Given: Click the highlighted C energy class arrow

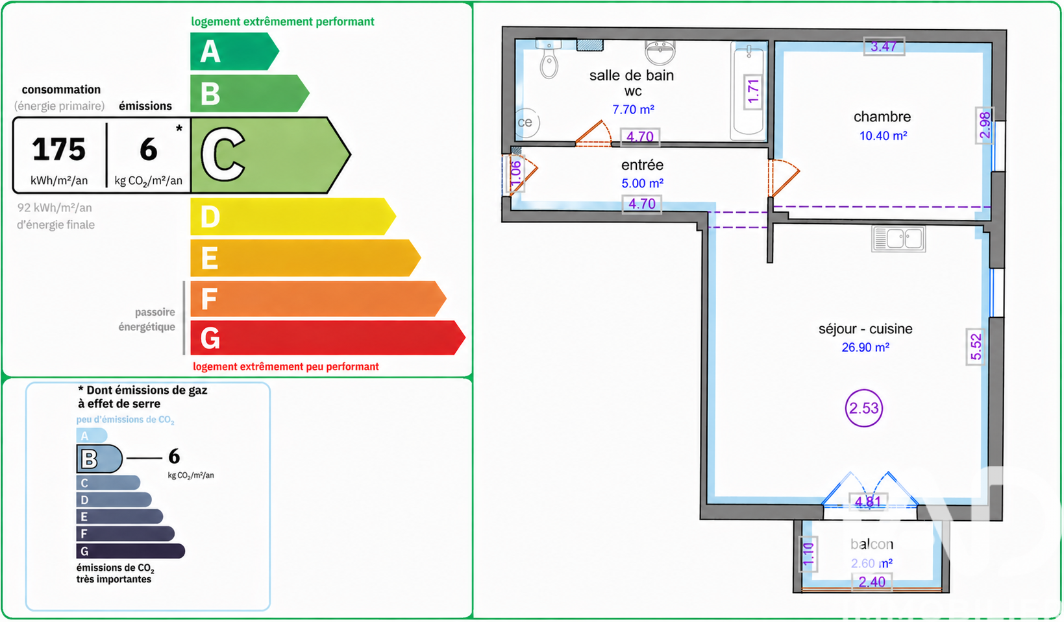Looking at the screenshot, I should pyautogui.click(x=270, y=156).
